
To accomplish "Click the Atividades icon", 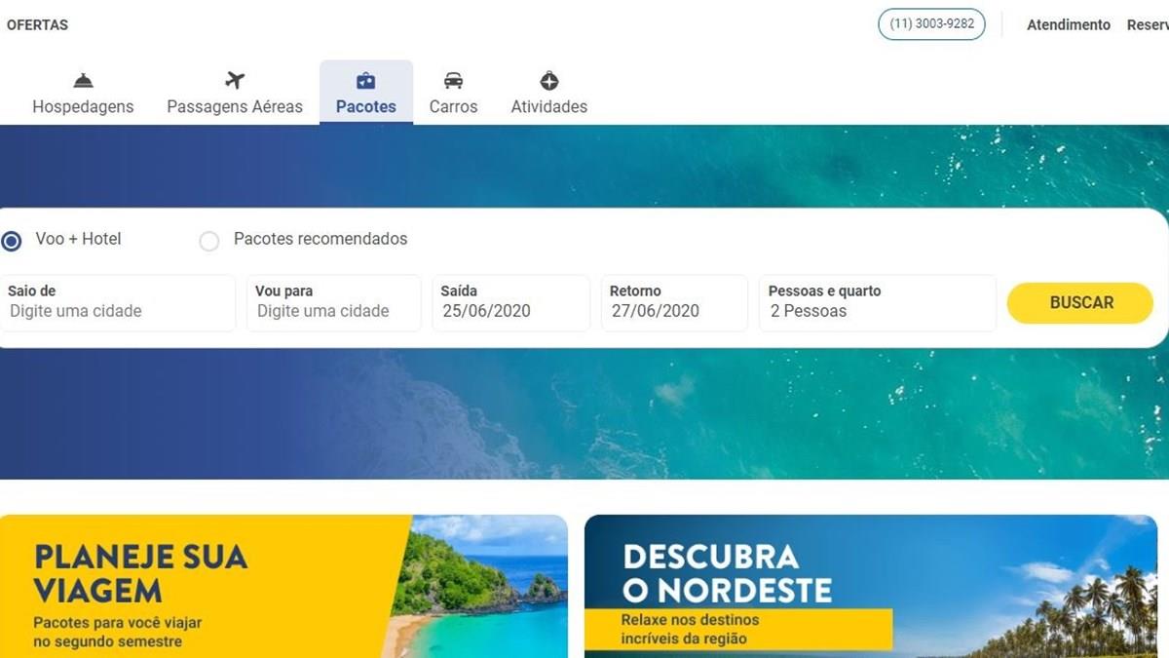I will tap(549, 81).
